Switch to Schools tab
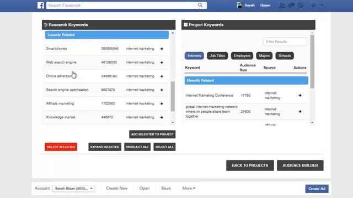The height and width of the screenshot is (198, 353). click(285, 56)
